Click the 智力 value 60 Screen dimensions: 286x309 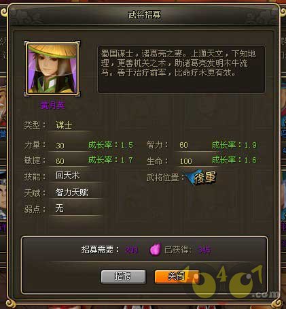(x=183, y=145)
